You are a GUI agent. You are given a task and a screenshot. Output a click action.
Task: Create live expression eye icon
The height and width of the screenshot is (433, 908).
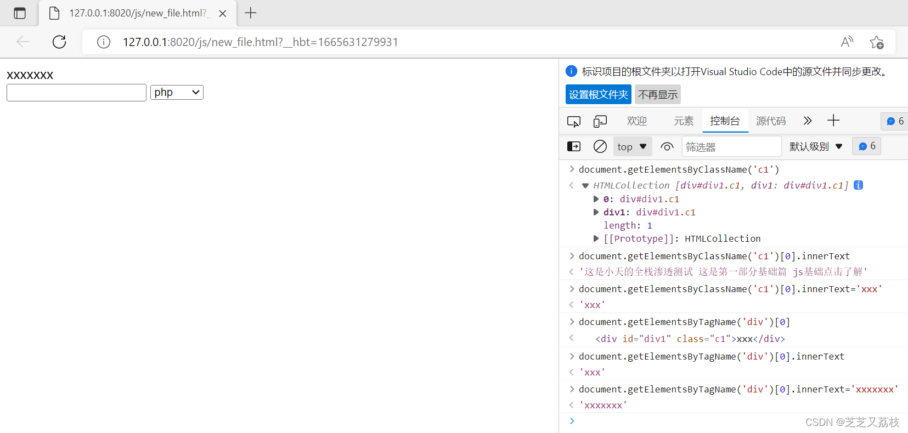(x=667, y=146)
